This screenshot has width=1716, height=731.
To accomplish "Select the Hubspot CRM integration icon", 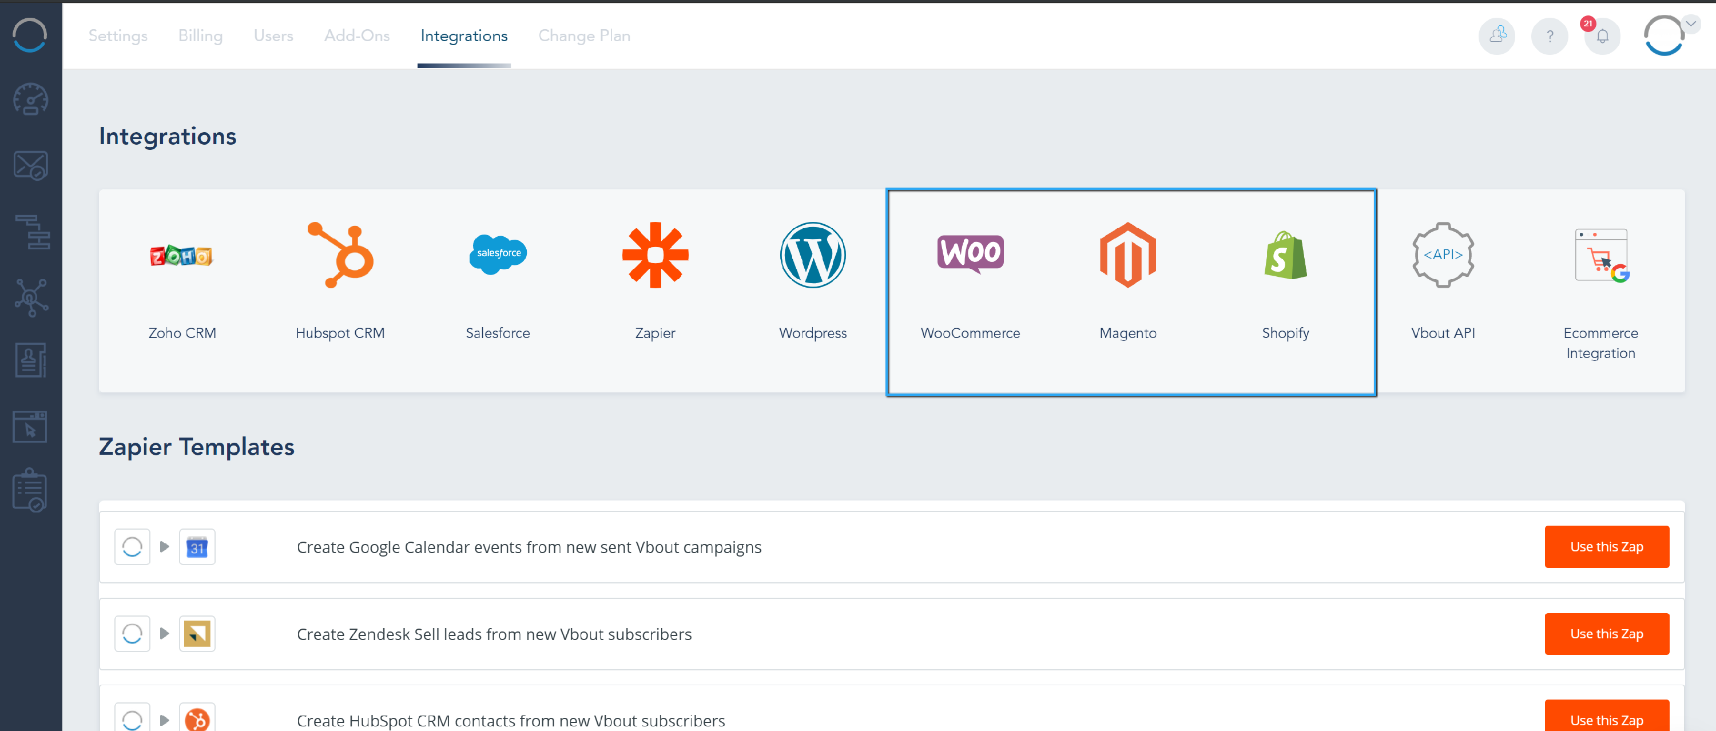I will (x=340, y=256).
